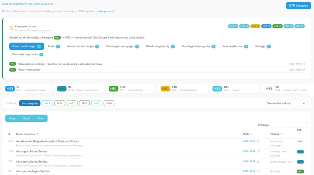Click the M54 badge in Accelerando row
Screen dimensions: 314x175
[300, 142]
